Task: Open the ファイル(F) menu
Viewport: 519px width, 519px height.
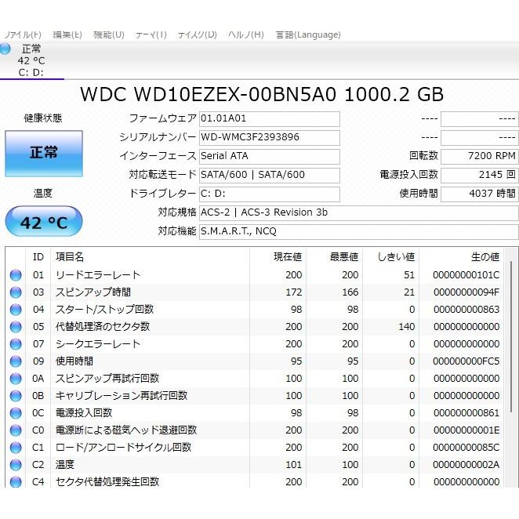Action: [x=24, y=34]
